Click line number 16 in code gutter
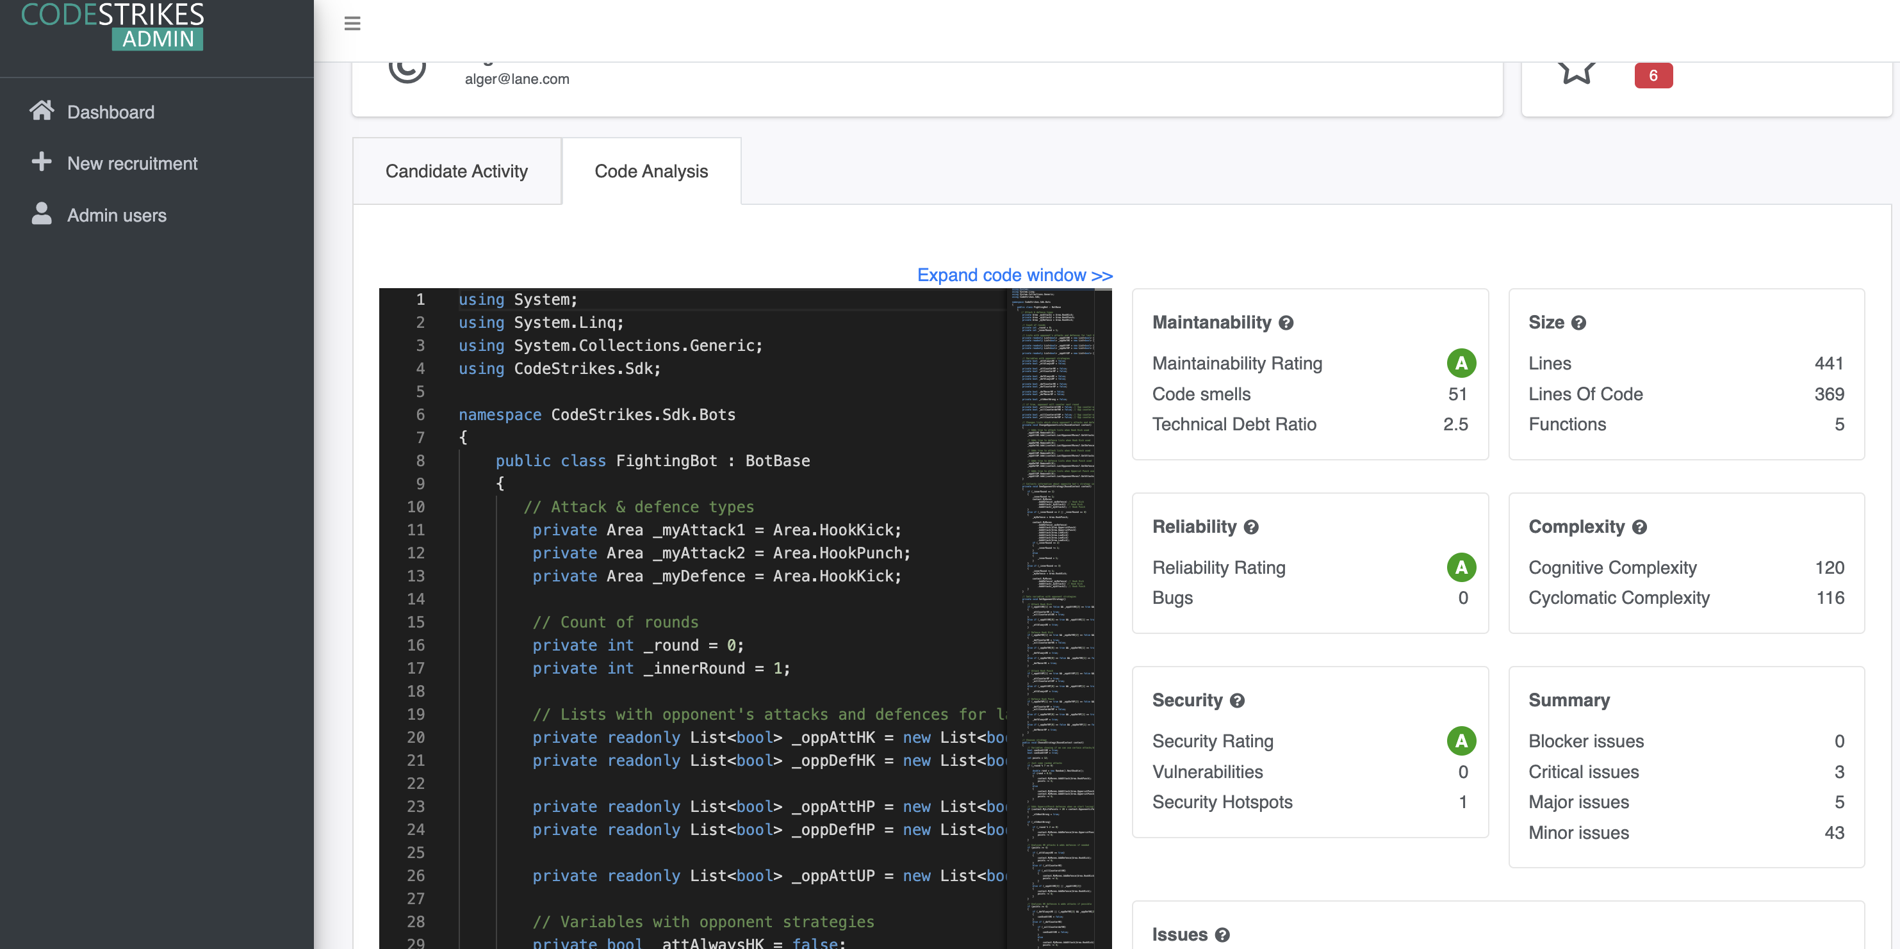 click(416, 645)
